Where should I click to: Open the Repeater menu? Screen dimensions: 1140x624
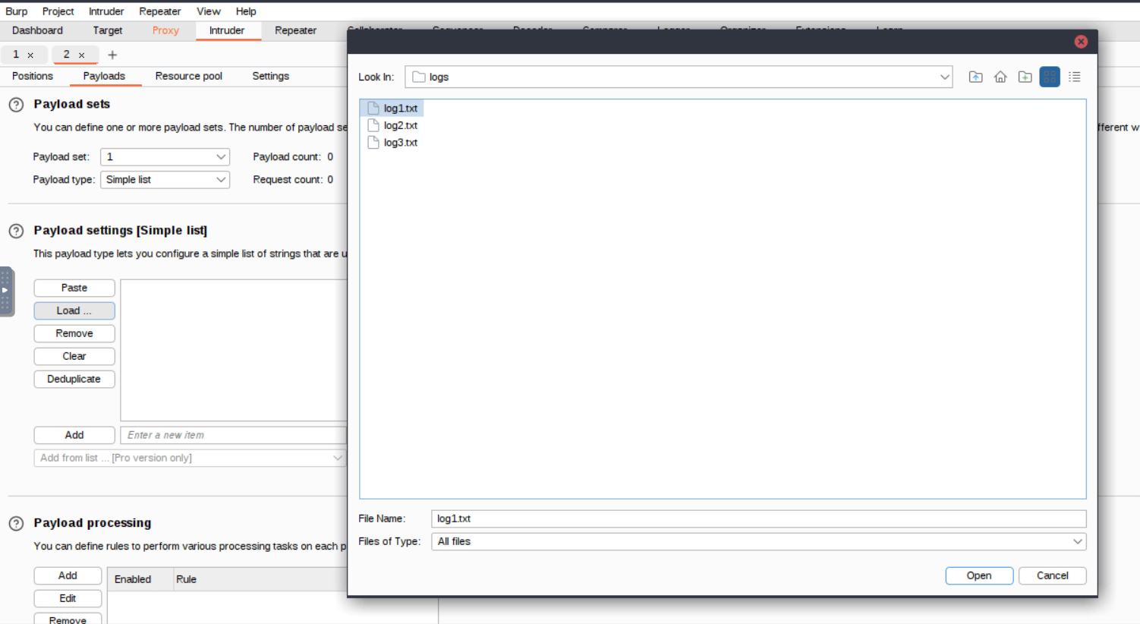(x=159, y=11)
